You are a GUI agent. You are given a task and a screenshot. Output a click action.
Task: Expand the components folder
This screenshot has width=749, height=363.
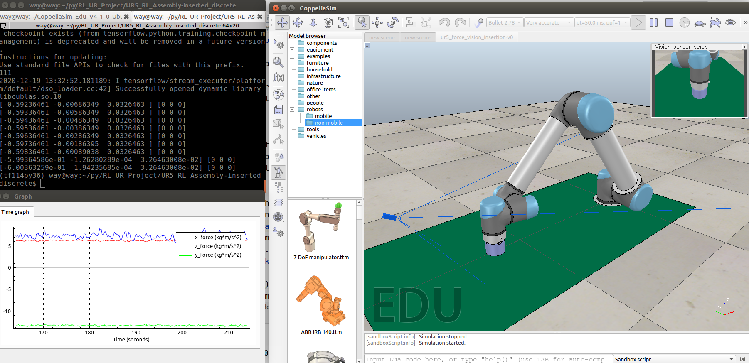pos(292,43)
